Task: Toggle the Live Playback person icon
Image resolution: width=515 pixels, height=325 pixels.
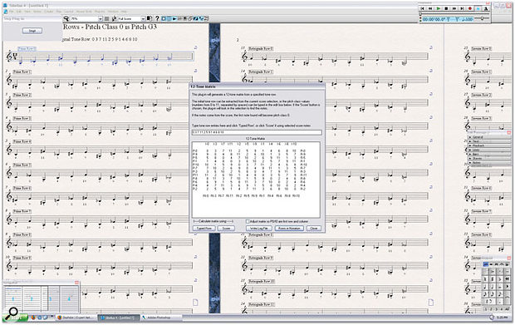Action: pos(486,8)
